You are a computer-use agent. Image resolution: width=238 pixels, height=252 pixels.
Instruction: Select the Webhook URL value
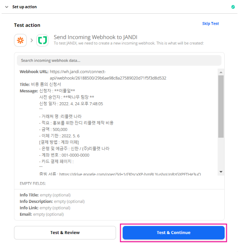[108, 75]
